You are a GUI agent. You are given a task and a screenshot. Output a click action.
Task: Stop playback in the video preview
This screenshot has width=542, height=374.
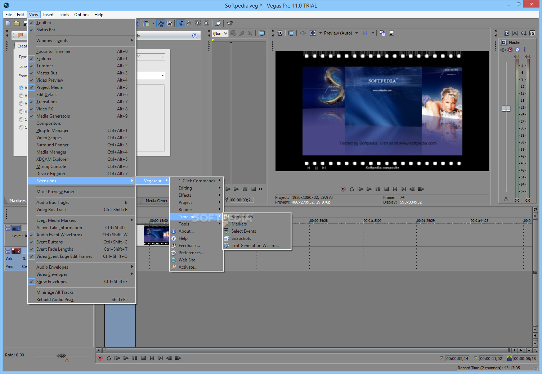(x=386, y=189)
